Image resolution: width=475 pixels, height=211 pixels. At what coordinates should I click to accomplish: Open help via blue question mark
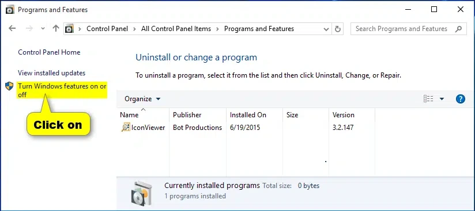(x=460, y=99)
